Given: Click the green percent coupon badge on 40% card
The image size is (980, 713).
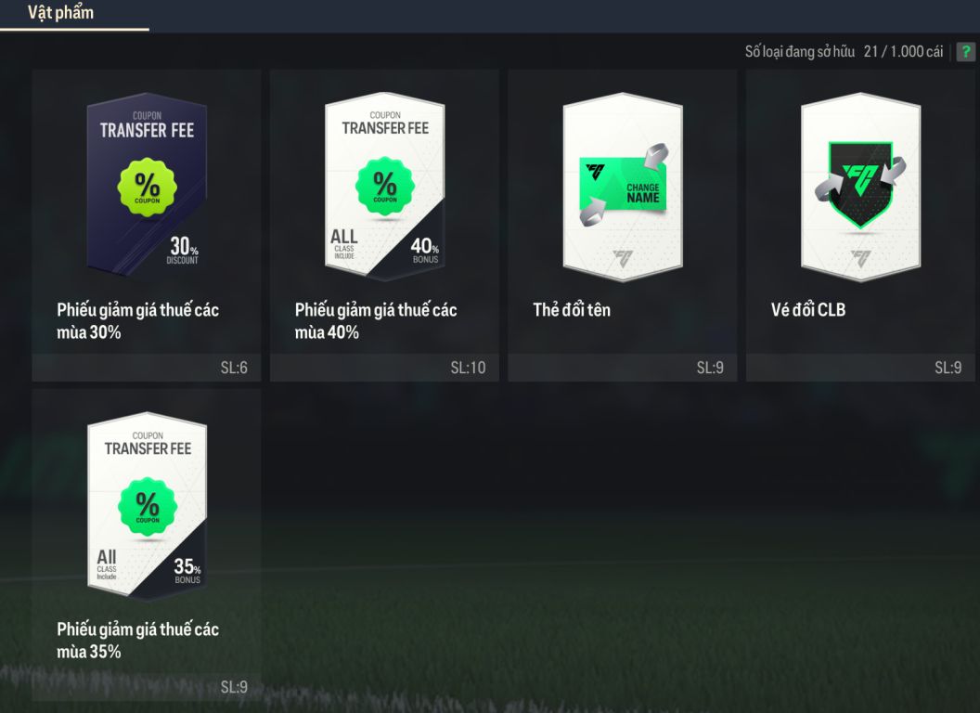Looking at the screenshot, I should pyautogui.click(x=385, y=187).
